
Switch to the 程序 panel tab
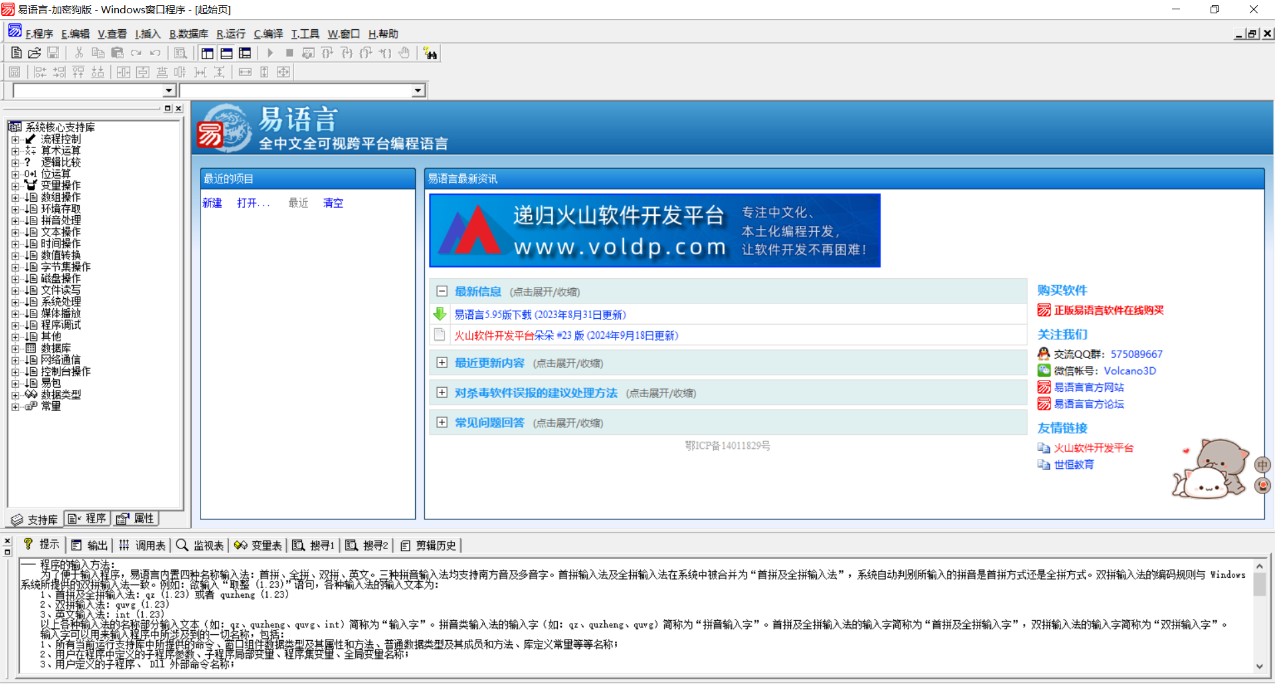87,519
